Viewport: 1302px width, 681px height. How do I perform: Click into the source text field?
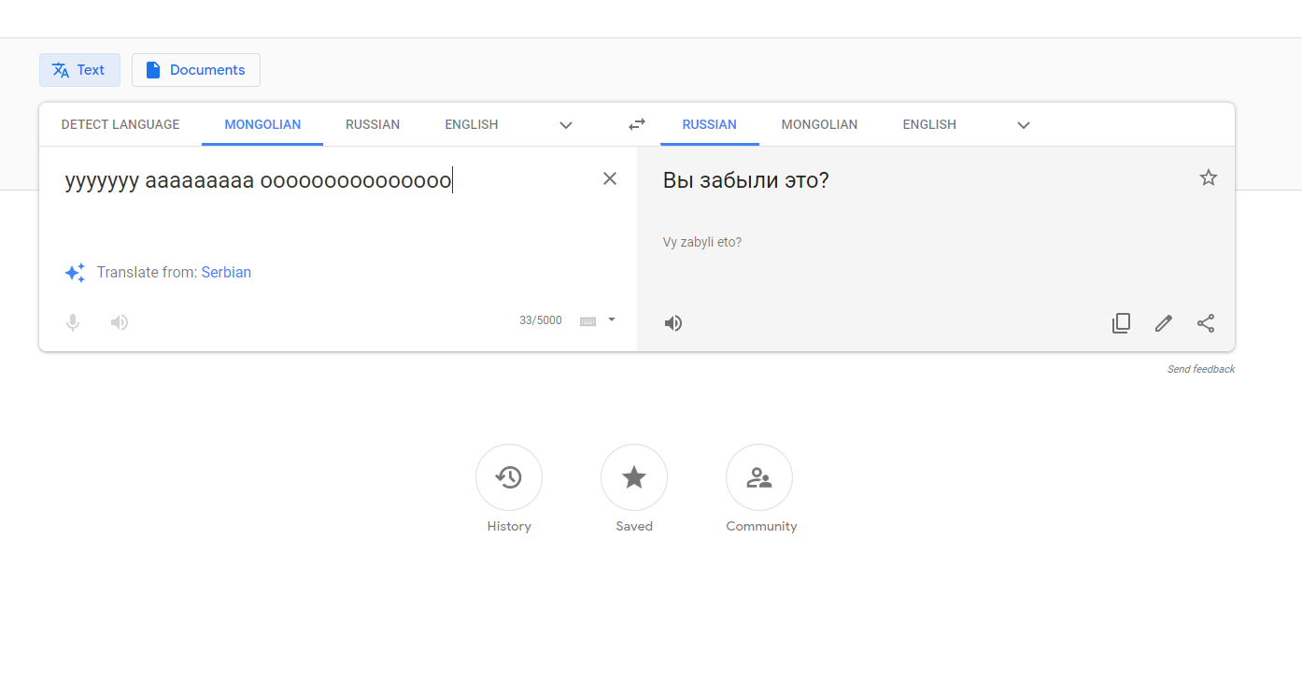click(x=327, y=215)
